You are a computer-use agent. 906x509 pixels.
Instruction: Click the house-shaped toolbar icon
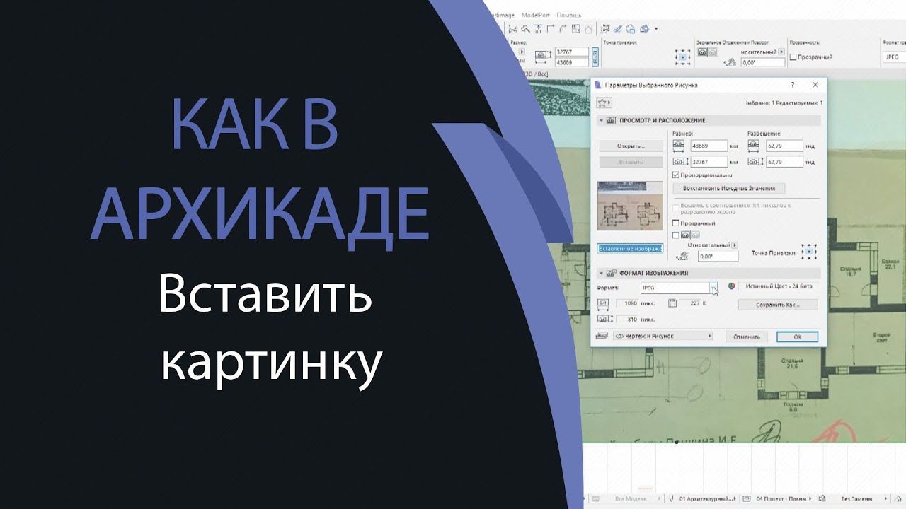pos(588,29)
